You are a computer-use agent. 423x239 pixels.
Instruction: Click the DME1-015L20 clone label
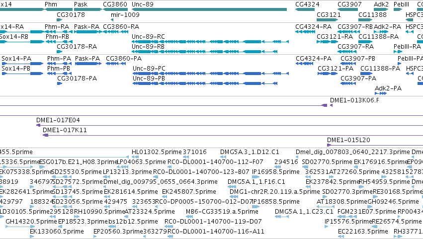coord(348,140)
